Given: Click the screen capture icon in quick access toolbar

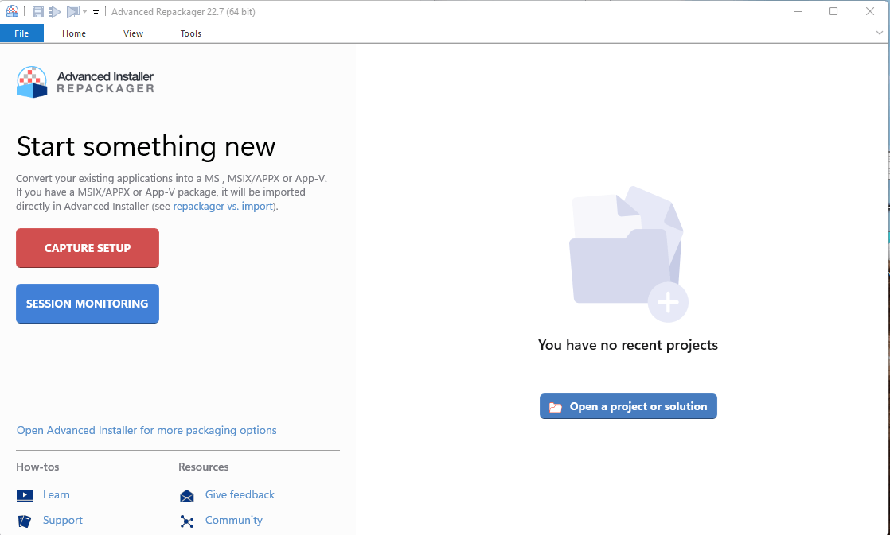Looking at the screenshot, I should pyautogui.click(x=72, y=12).
